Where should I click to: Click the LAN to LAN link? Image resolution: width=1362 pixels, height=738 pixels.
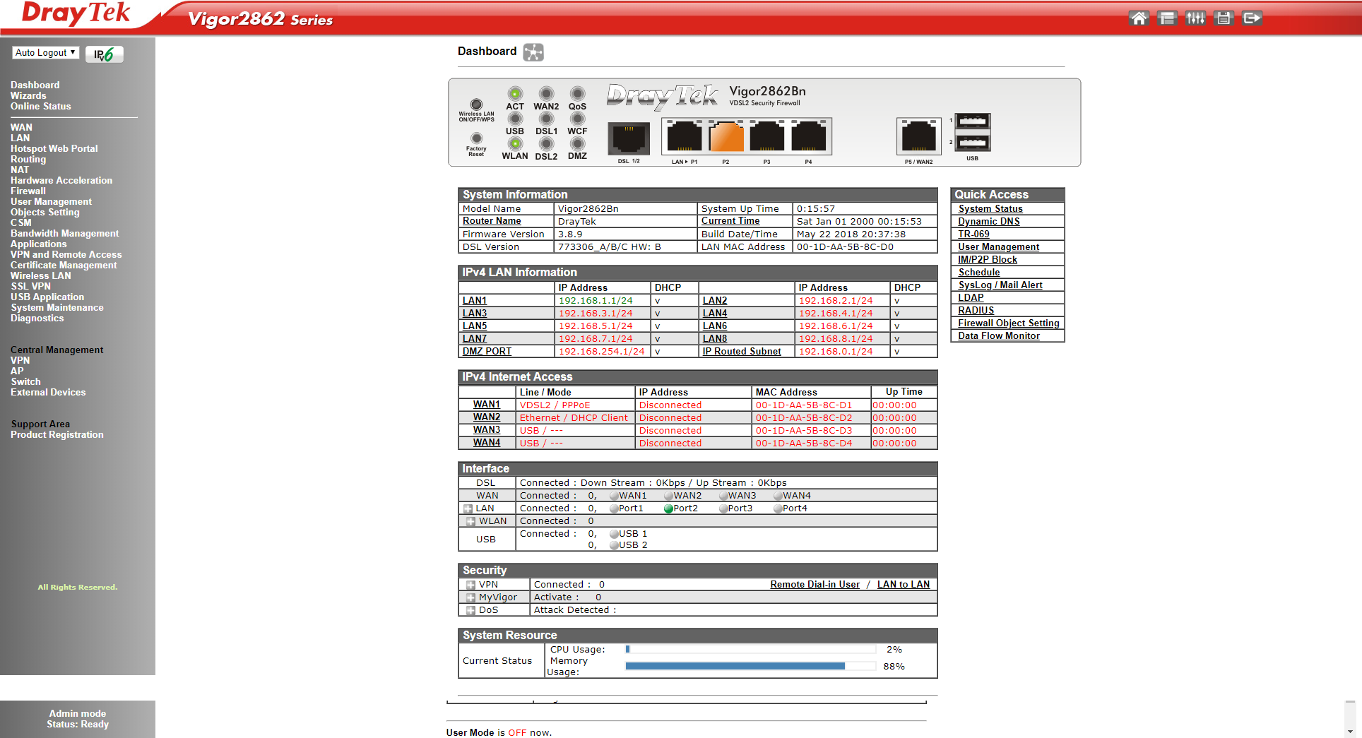904,585
